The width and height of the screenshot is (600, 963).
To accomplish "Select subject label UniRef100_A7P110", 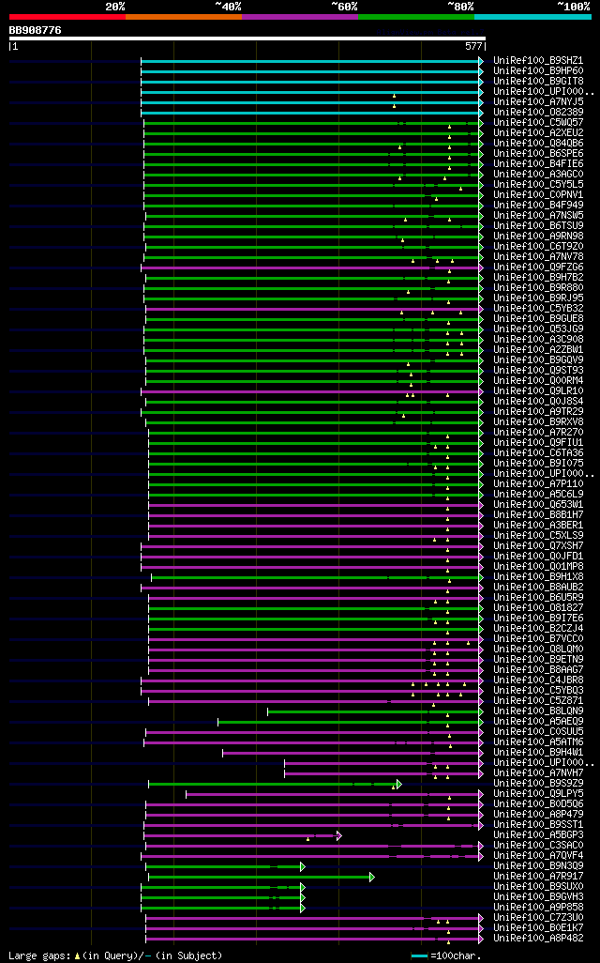I will pyautogui.click(x=538, y=484).
